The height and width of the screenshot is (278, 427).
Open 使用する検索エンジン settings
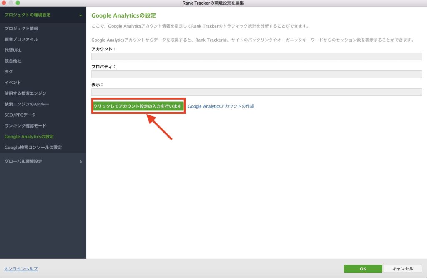(x=25, y=93)
